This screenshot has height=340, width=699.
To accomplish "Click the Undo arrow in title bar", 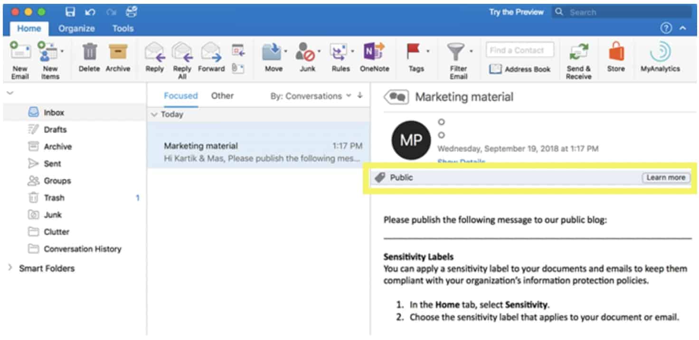I will (x=91, y=12).
